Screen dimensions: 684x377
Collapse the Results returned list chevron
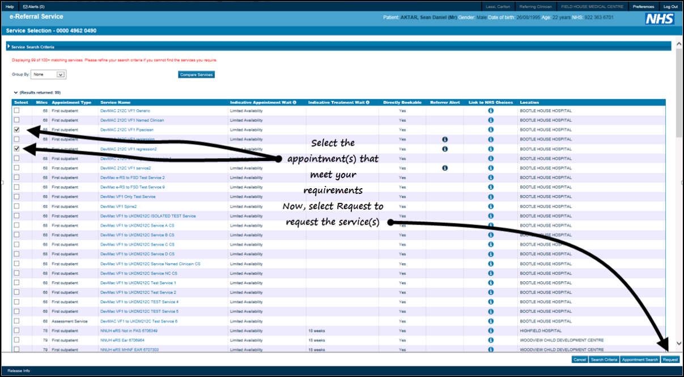tap(15, 92)
